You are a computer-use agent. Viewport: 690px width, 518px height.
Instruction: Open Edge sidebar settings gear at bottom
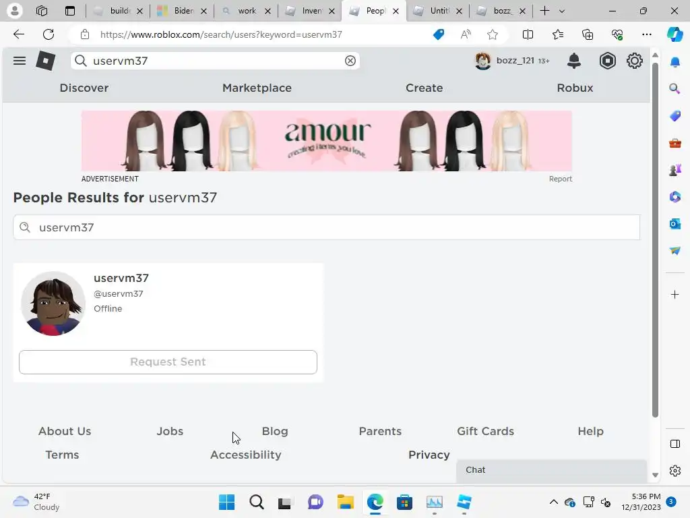pyautogui.click(x=675, y=471)
